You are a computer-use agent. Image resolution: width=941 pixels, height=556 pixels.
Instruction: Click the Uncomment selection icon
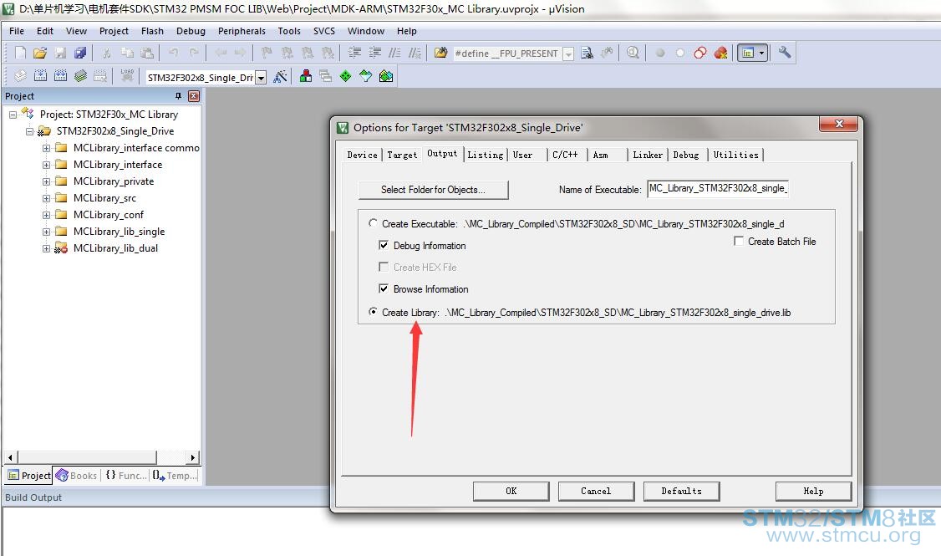point(415,53)
